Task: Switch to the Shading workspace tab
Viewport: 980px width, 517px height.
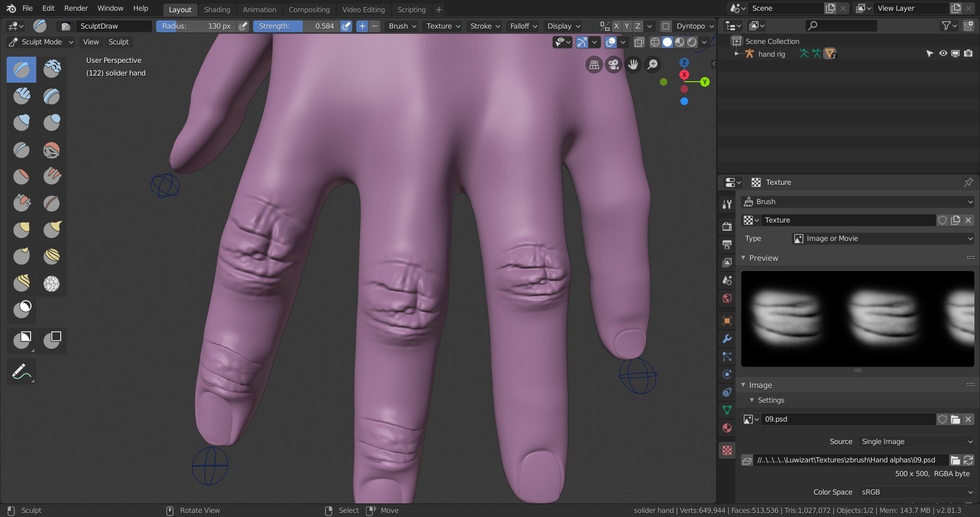Action: tap(217, 9)
